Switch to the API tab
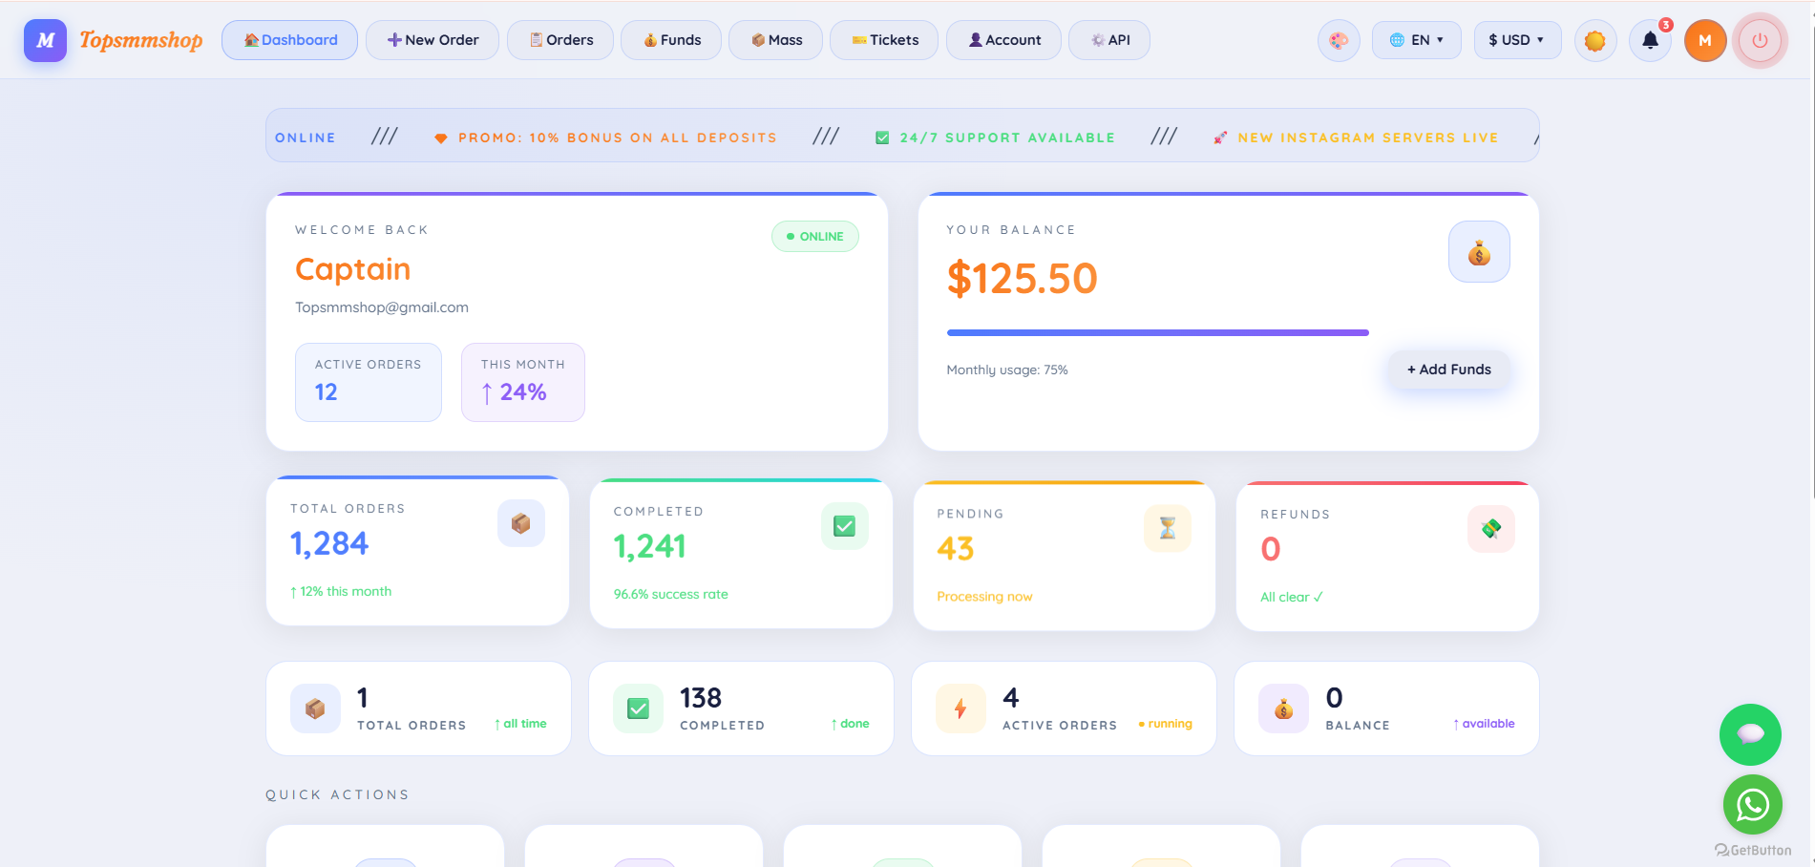Screen dimensions: 1815x867 (1109, 40)
